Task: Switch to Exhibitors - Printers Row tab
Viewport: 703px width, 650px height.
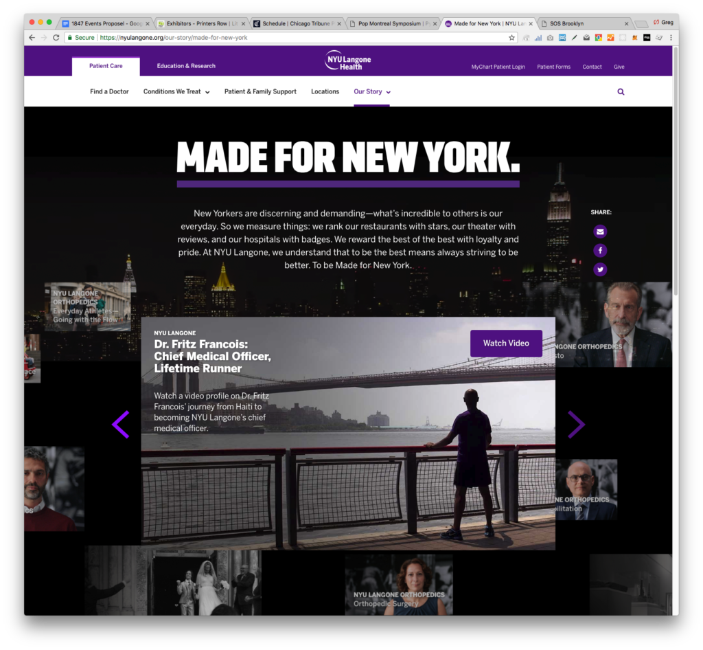Action: pos(201,23)
